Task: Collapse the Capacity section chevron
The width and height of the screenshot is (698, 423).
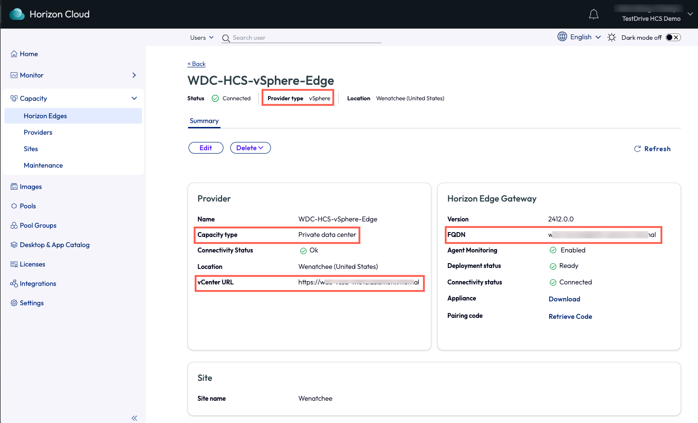Action: [134, 98]
